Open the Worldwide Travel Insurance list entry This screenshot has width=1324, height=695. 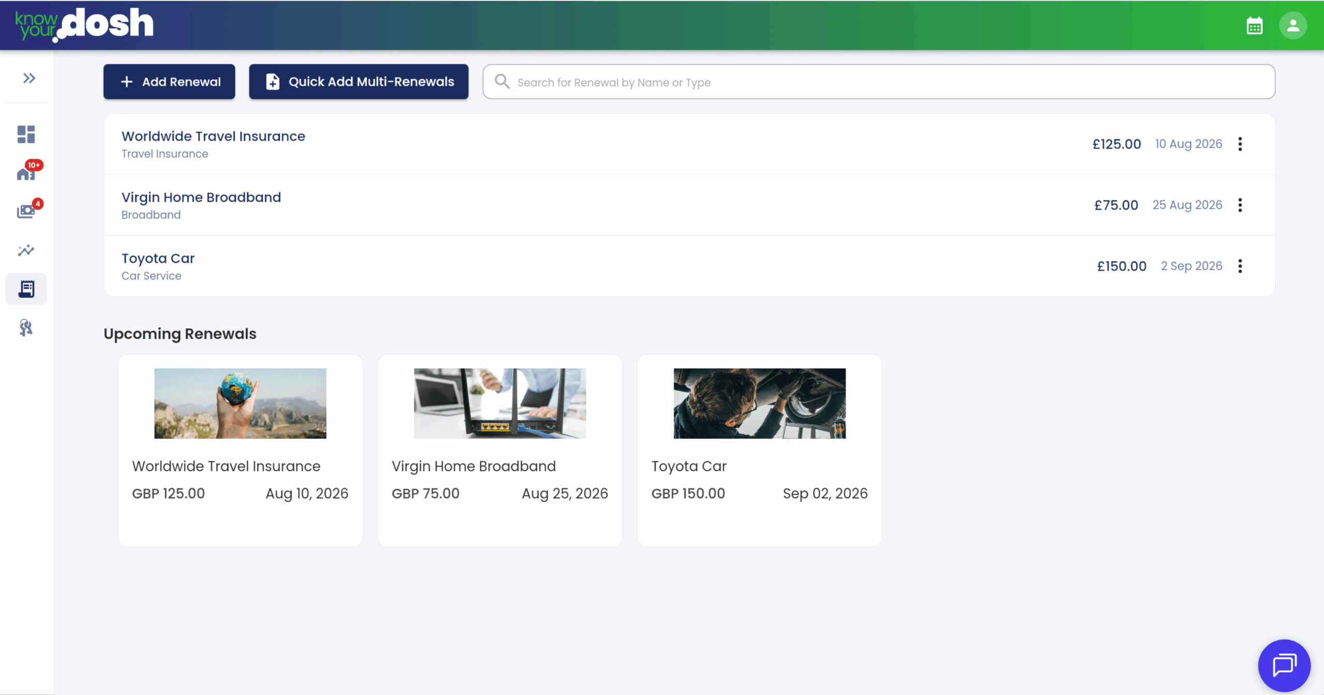pos(689,144)
